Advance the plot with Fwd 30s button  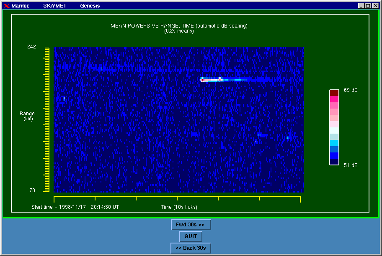pos(191,225)
